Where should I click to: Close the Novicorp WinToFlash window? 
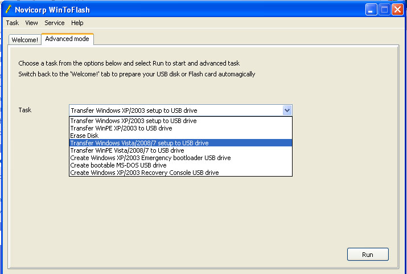398,10
